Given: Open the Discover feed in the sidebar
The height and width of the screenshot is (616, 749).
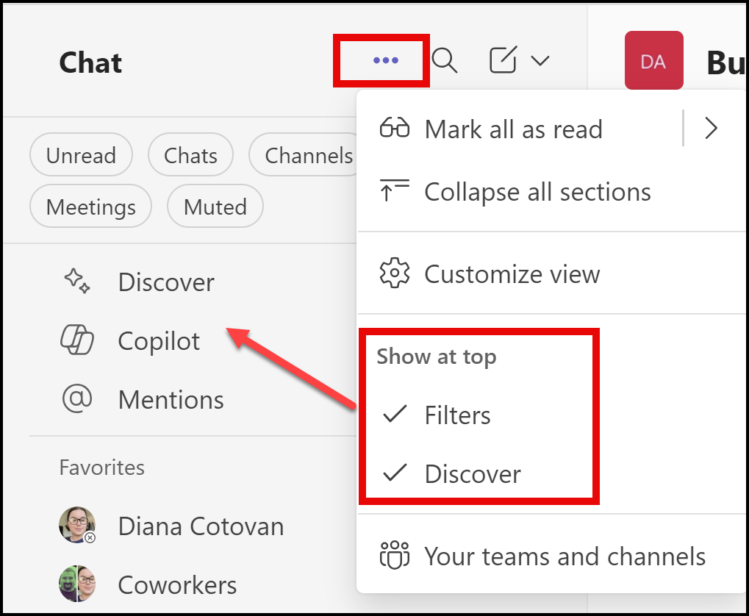Looking at the screenshot, I should [166, 282].
